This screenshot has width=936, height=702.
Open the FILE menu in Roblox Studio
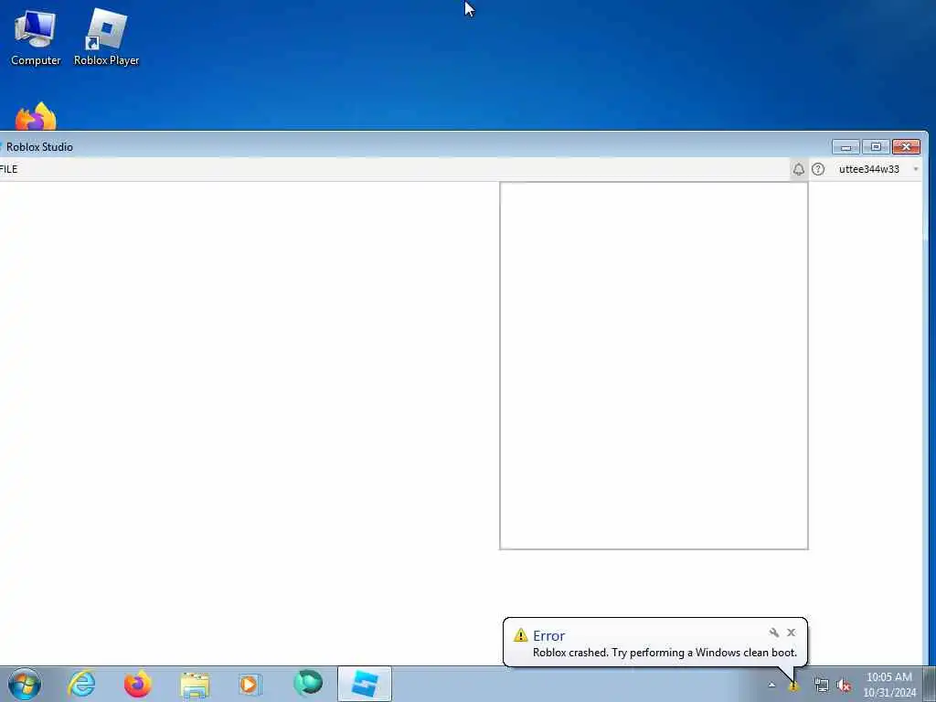[8, 169]
